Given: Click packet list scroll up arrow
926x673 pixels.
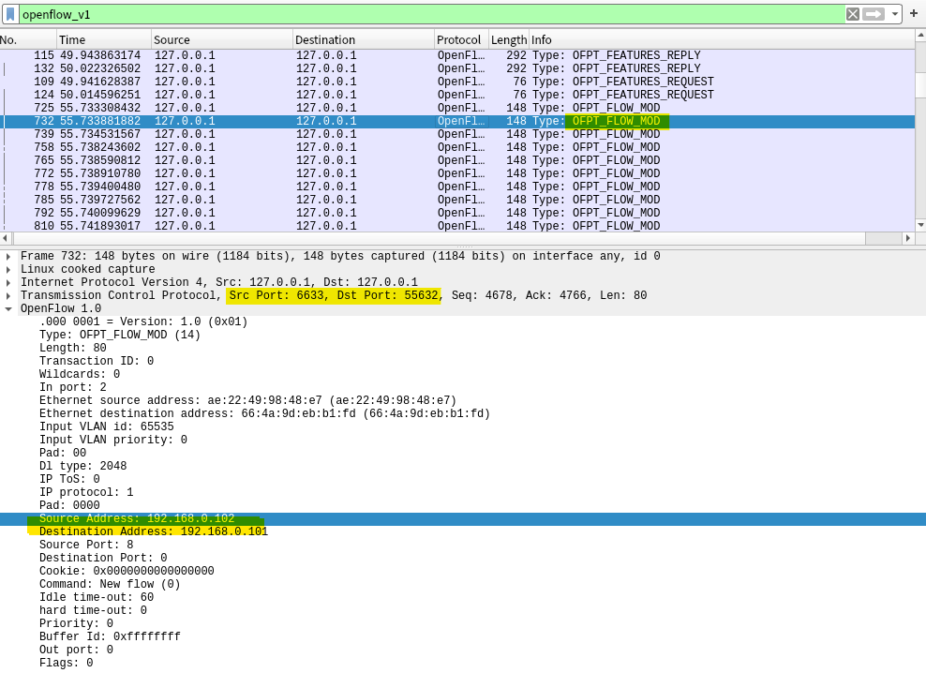Looking at the screenshot, I should pyautogui.click(x=920, y=36).
